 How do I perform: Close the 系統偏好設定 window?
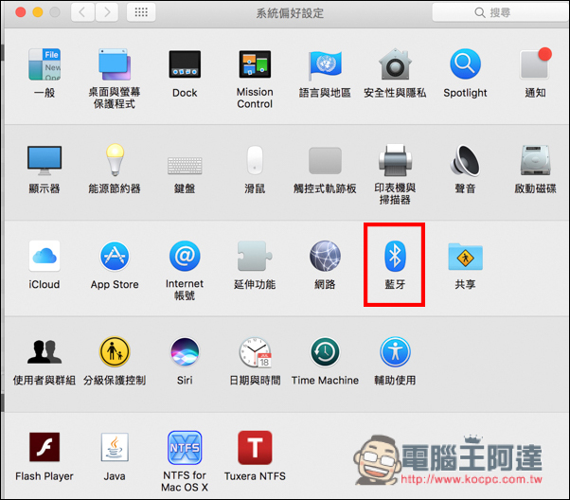click(21, 12)
